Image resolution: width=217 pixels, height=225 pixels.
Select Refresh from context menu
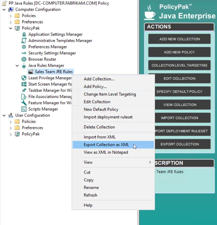(113, 195)
